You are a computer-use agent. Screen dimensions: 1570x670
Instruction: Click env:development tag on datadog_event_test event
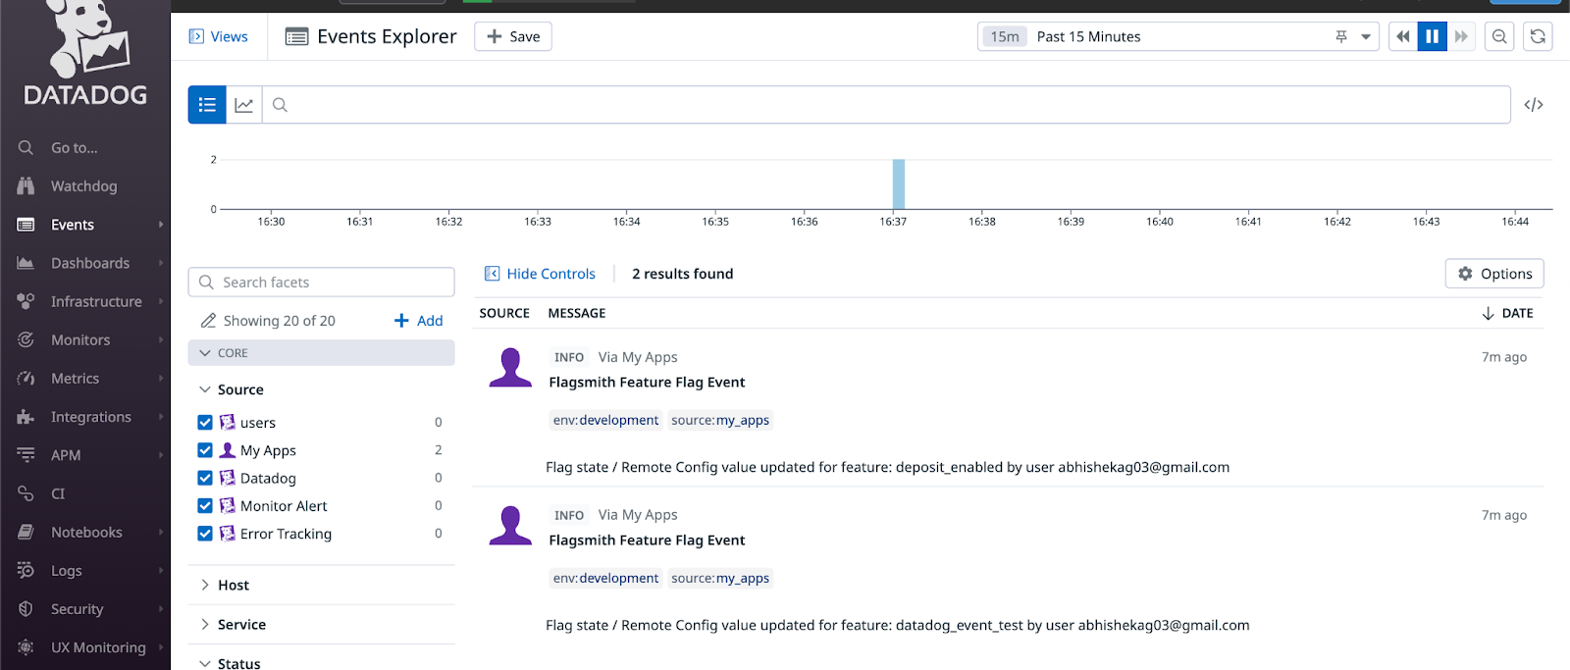pyautogui.click(x=605, y=578)
